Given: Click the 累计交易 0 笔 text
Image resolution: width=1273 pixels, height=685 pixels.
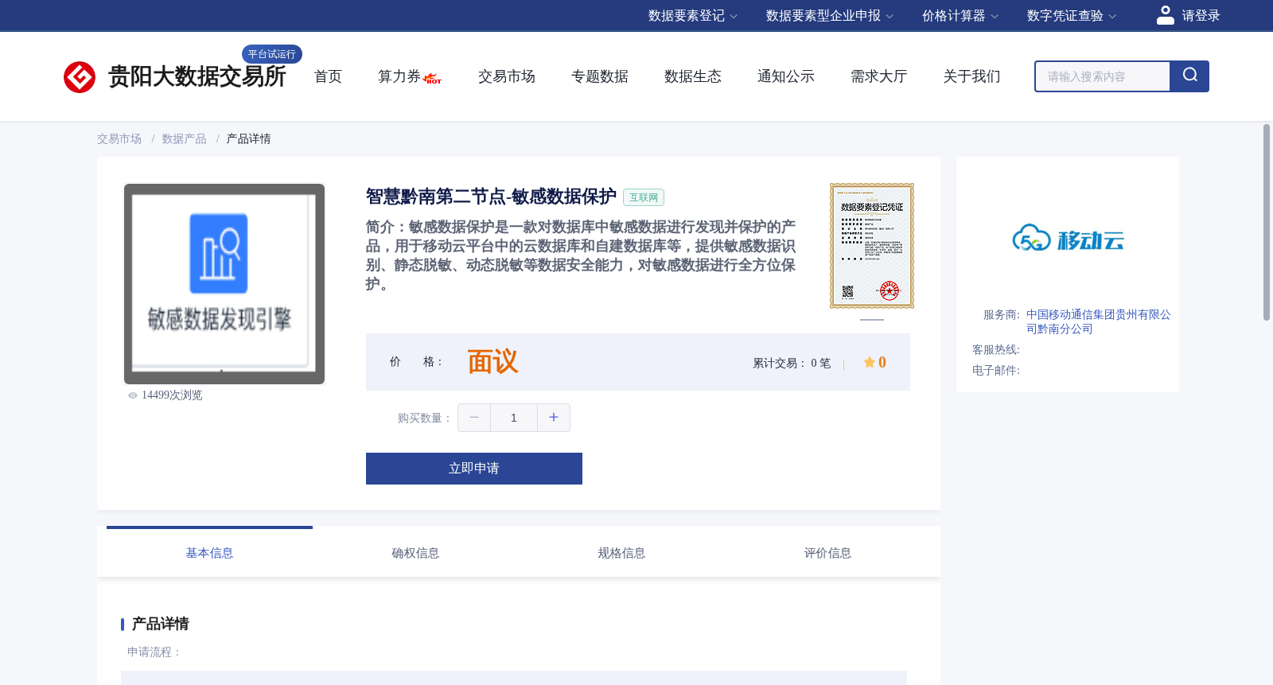Looking at the screenshot, I should [x=792, y=364].
